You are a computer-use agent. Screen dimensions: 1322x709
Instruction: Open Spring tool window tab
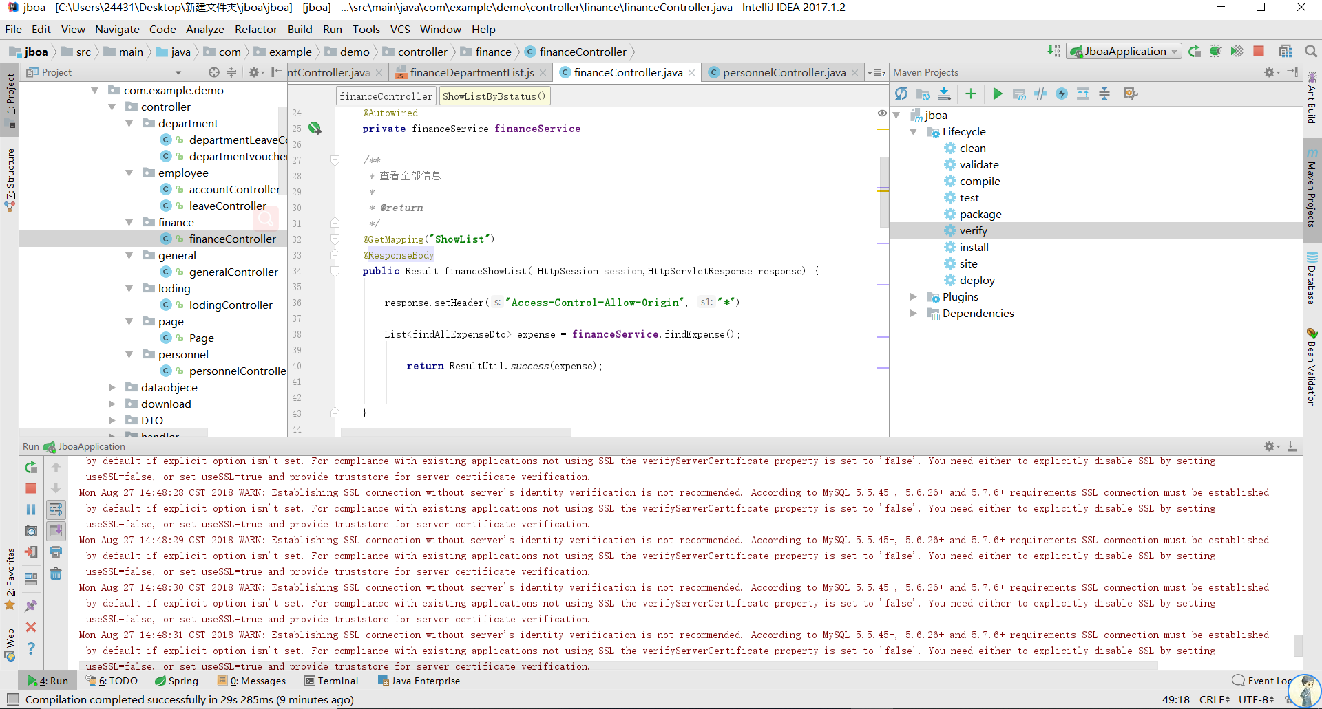point(177,681)
